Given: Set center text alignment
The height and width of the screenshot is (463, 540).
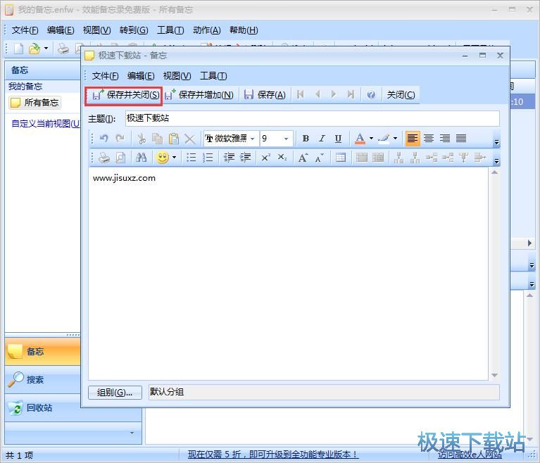Looking at the screenshot, I should pos(429,139).
